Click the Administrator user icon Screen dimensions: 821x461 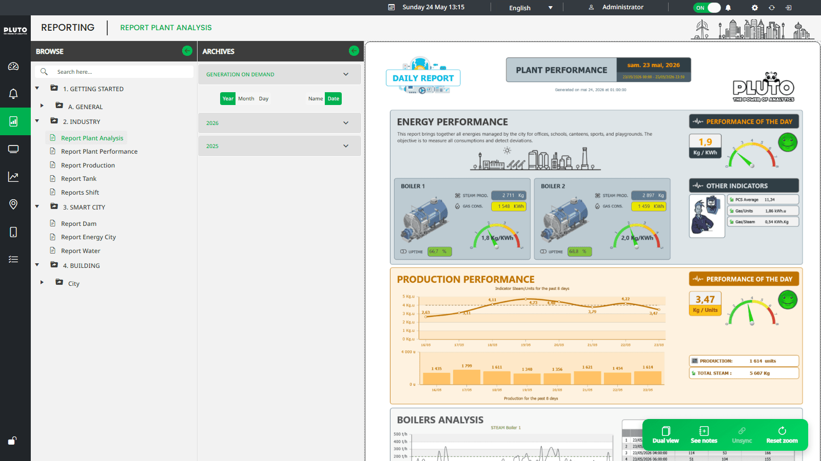pyautogui.click(x=591, y=7)
